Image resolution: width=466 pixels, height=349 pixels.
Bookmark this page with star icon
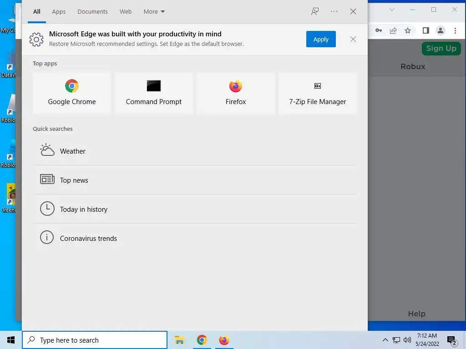408,30
